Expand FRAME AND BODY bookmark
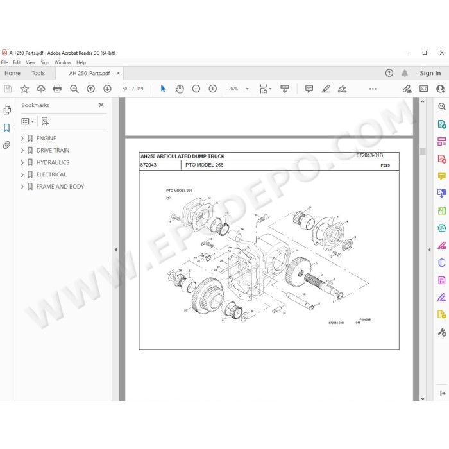449x449 pixels. point(22,187)
